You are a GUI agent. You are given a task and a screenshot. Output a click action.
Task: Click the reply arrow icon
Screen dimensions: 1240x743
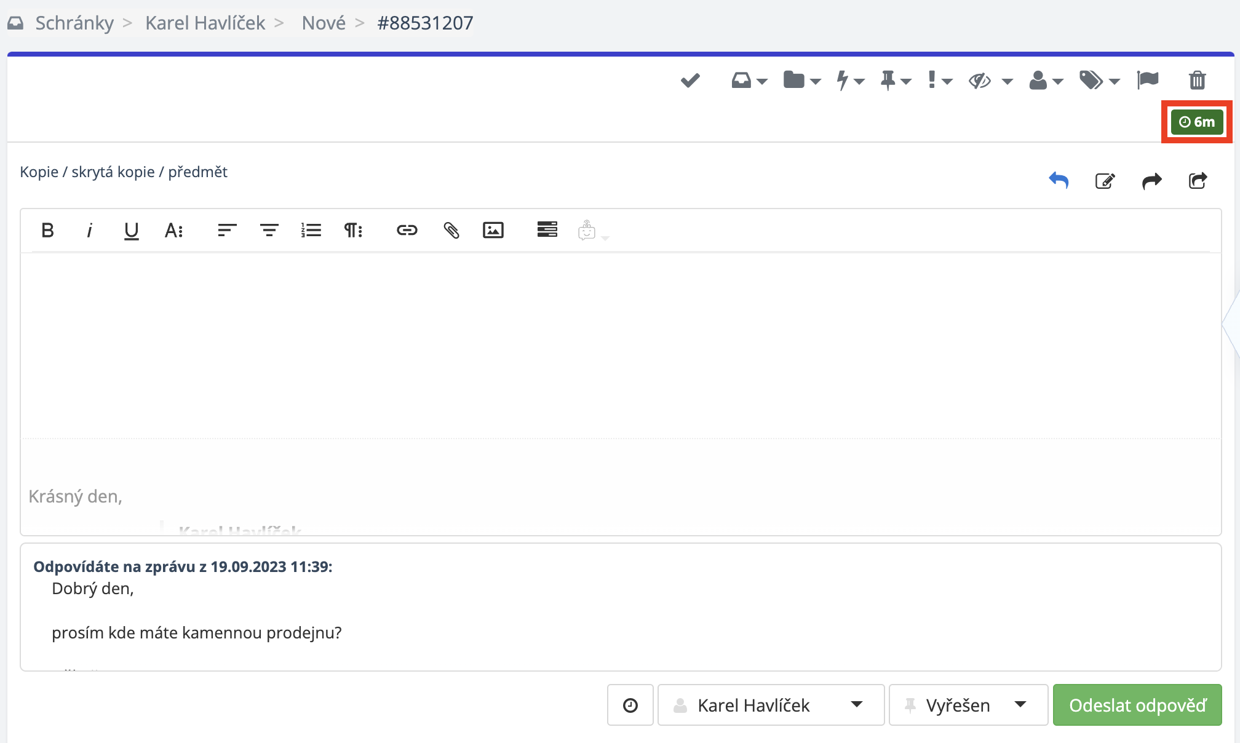point(1059,181)
